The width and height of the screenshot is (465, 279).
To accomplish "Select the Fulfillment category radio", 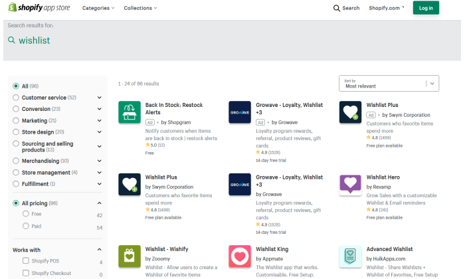I will point(16,184).
